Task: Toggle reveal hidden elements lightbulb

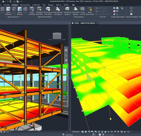Action: coord(112,132)
